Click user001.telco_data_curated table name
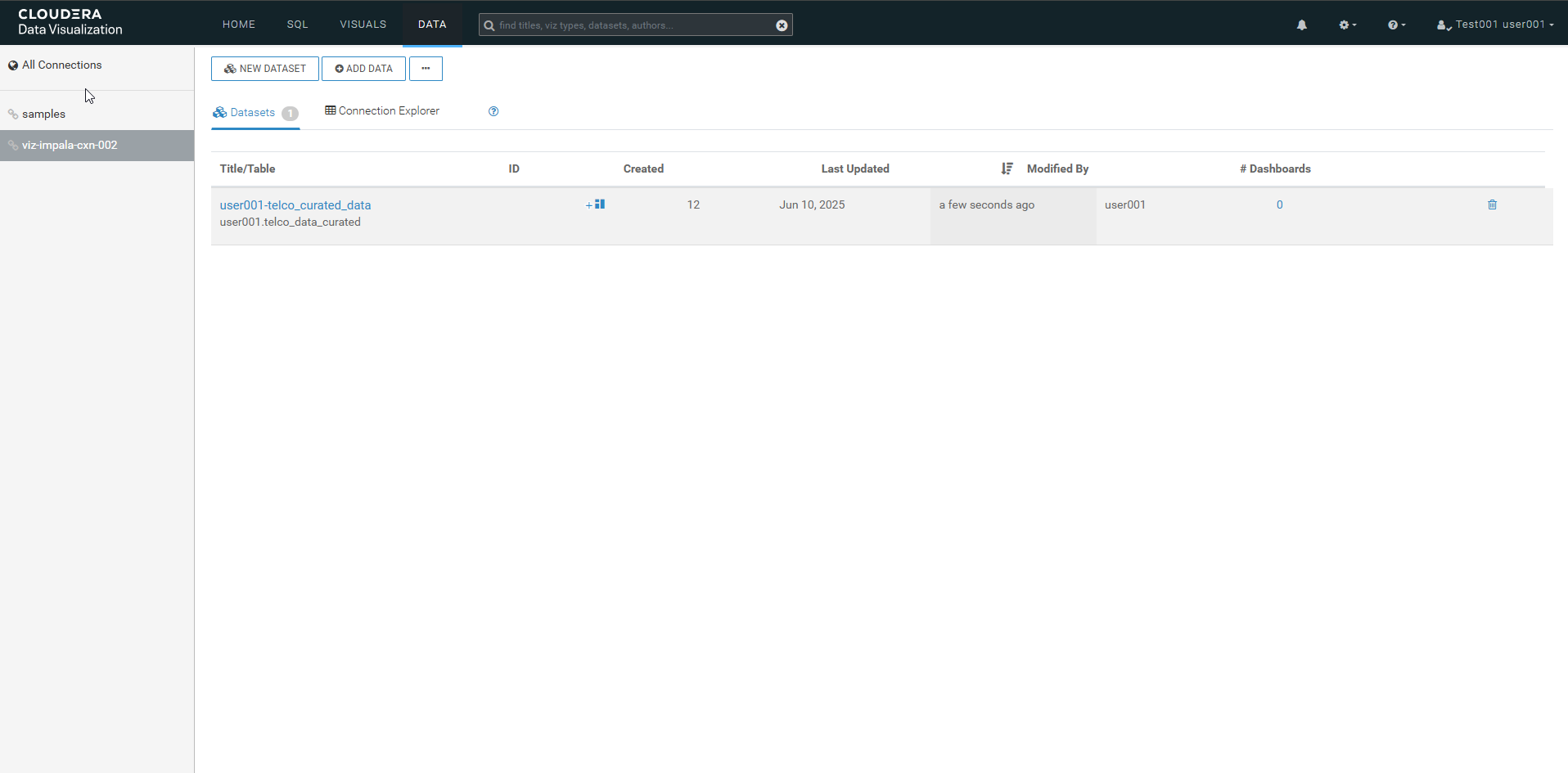 (x=290, y=222)
